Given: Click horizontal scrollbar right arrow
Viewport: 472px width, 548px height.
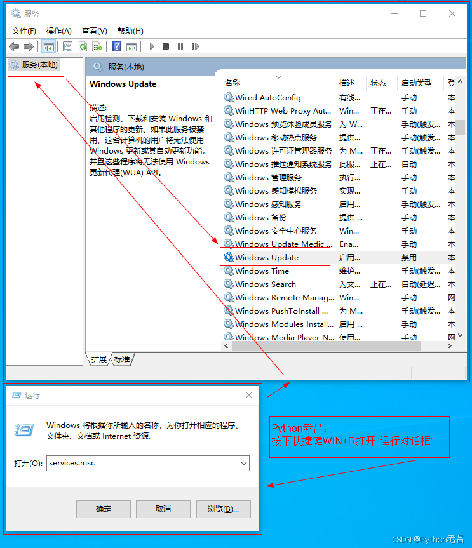Looking at the screenshot, I should pyautogui.click(x=450, y=345).
